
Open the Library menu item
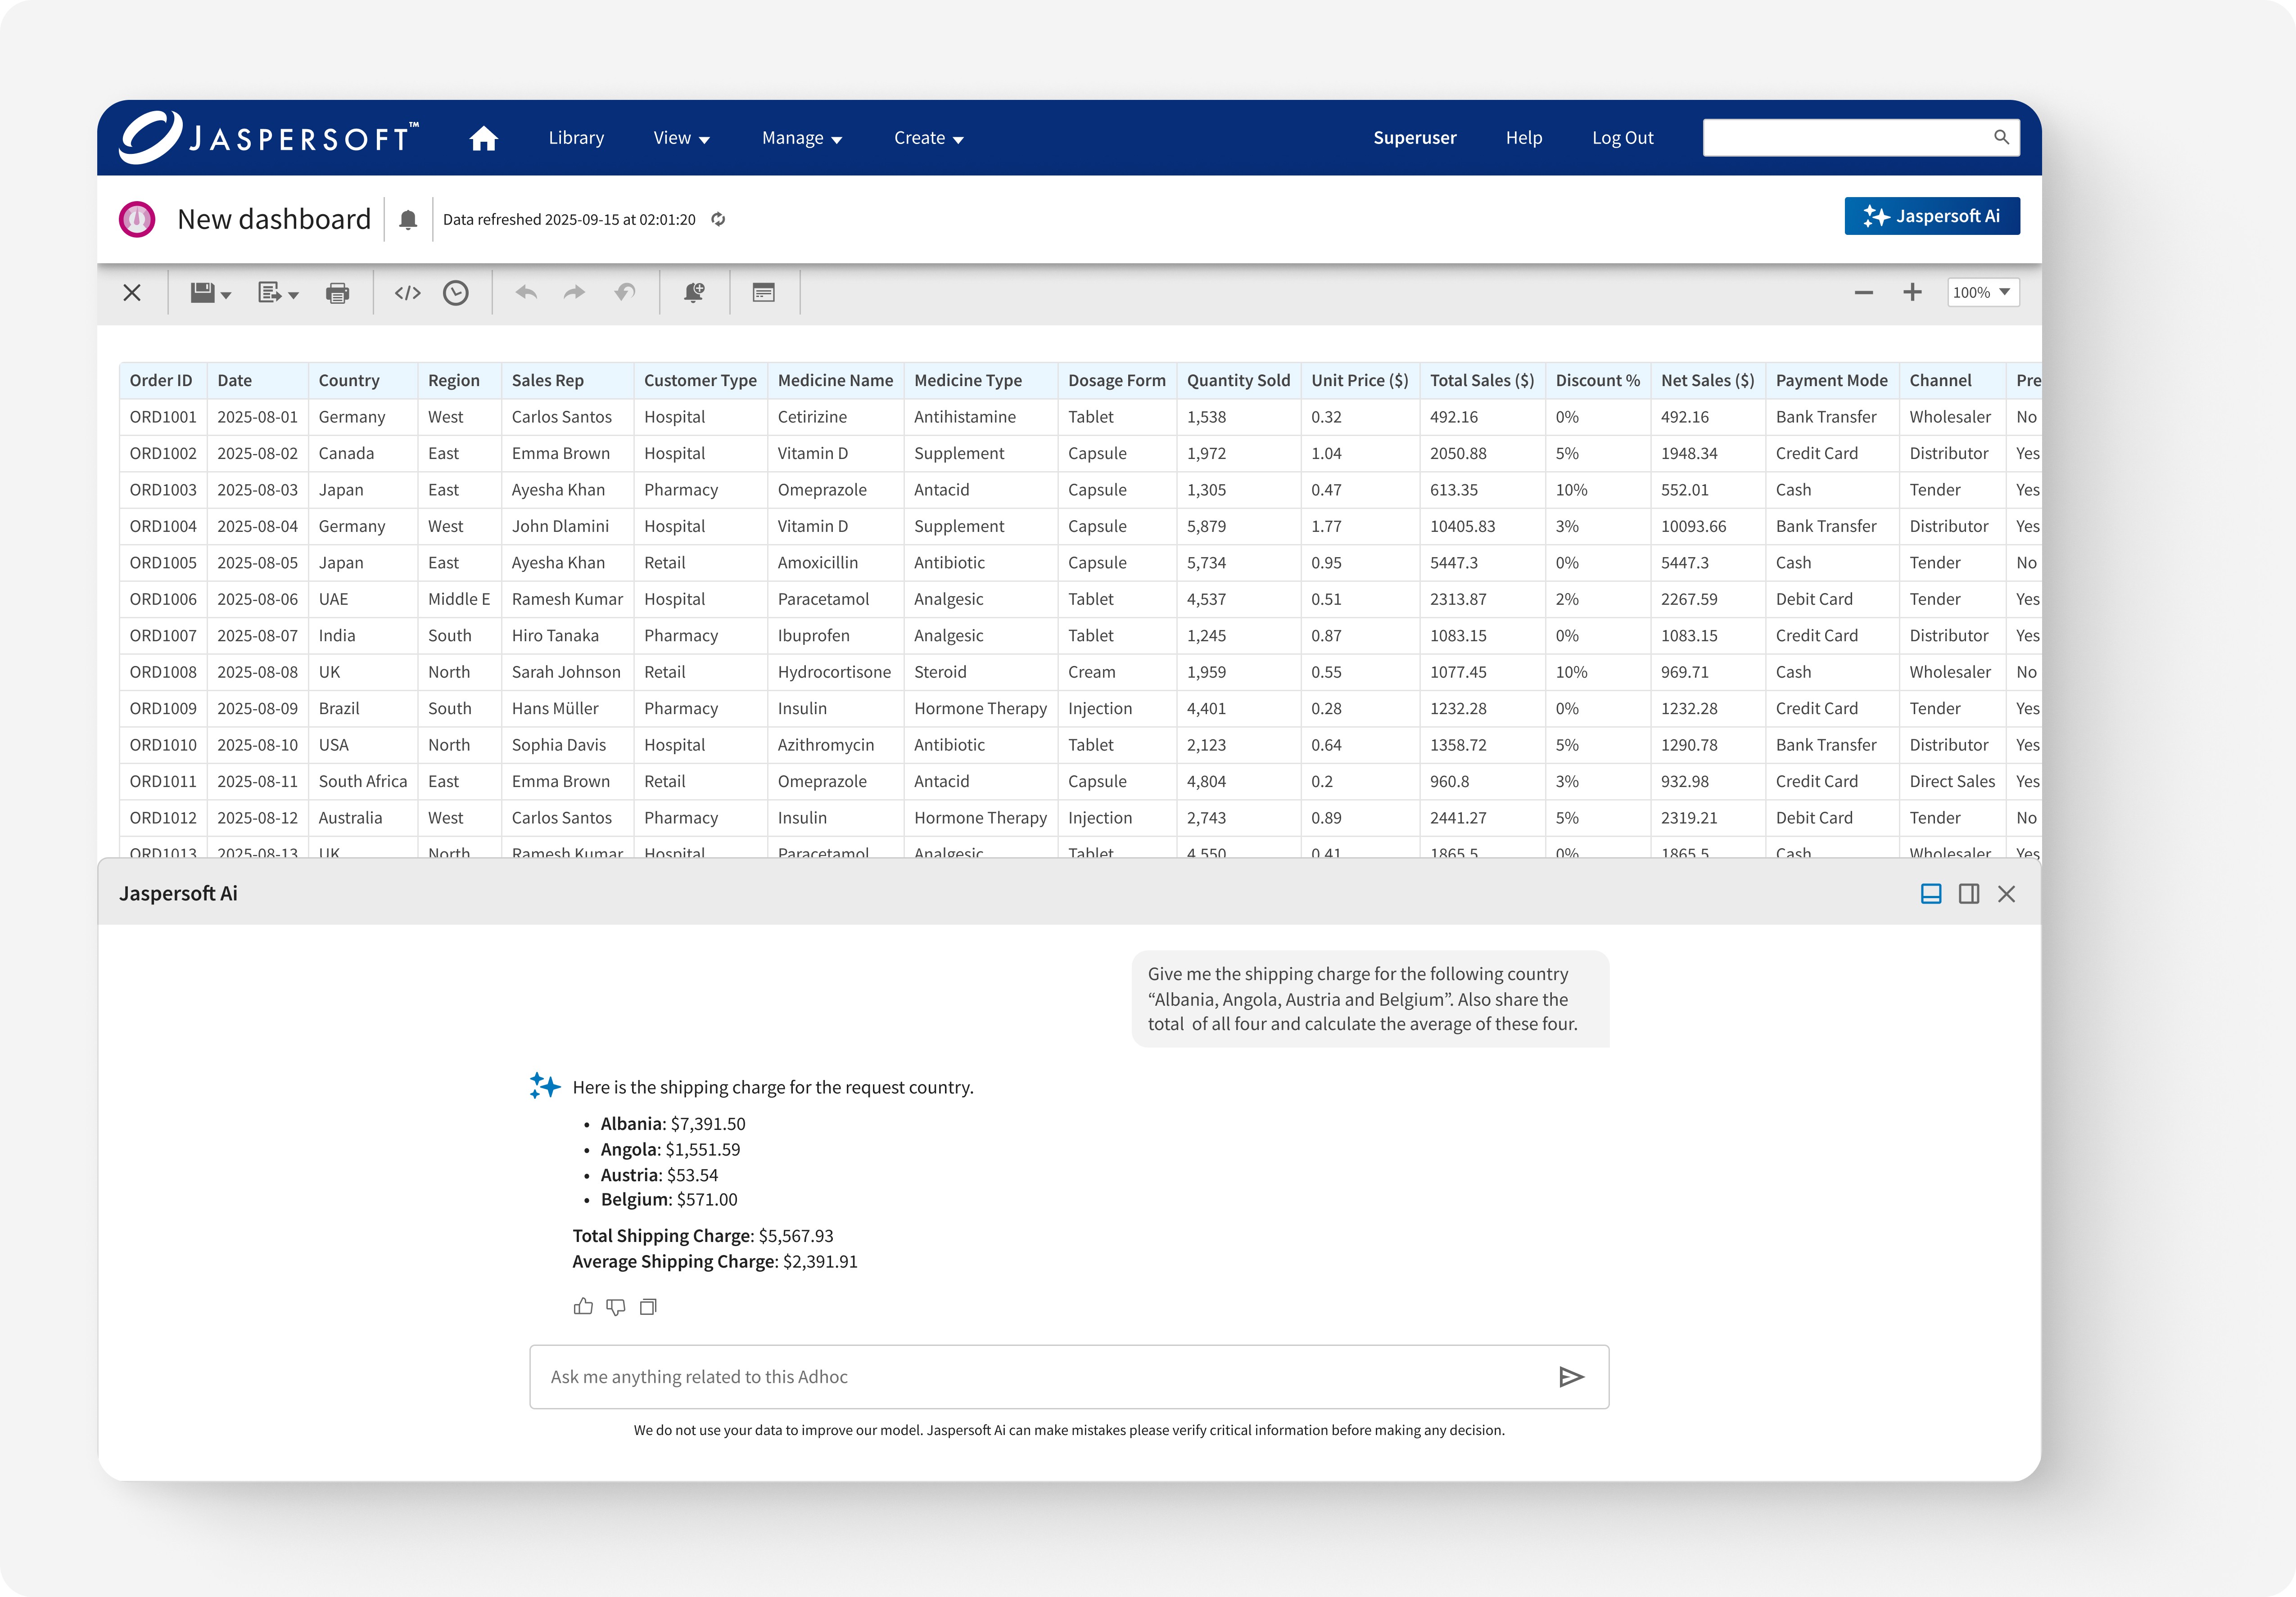coord(576,138)
